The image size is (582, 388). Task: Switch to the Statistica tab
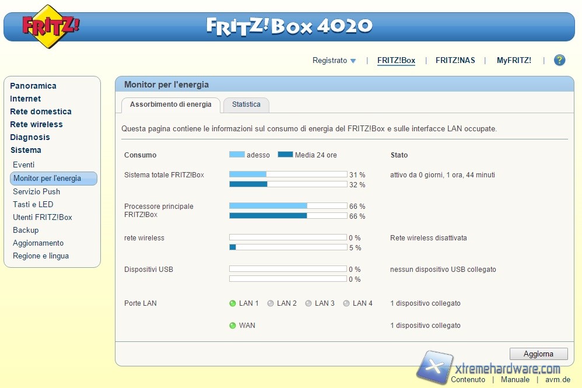246,104
